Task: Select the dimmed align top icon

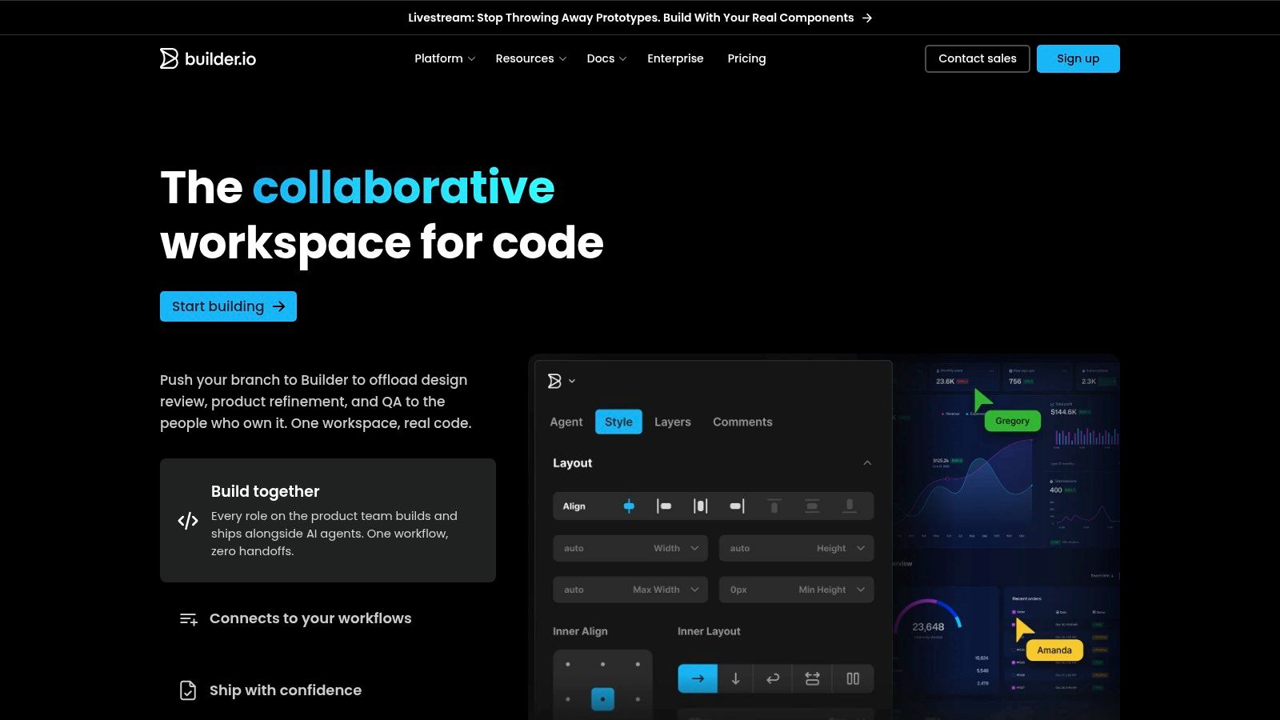Action: [774, 506]
